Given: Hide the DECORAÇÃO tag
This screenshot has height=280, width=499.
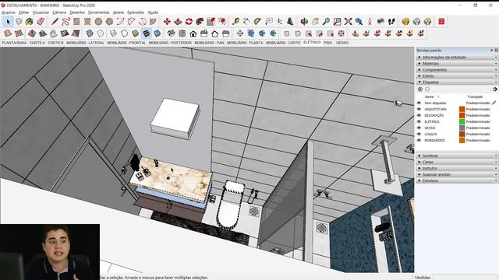Looking at the screenshot, I should pyautogui.click(x=419, y=115).
